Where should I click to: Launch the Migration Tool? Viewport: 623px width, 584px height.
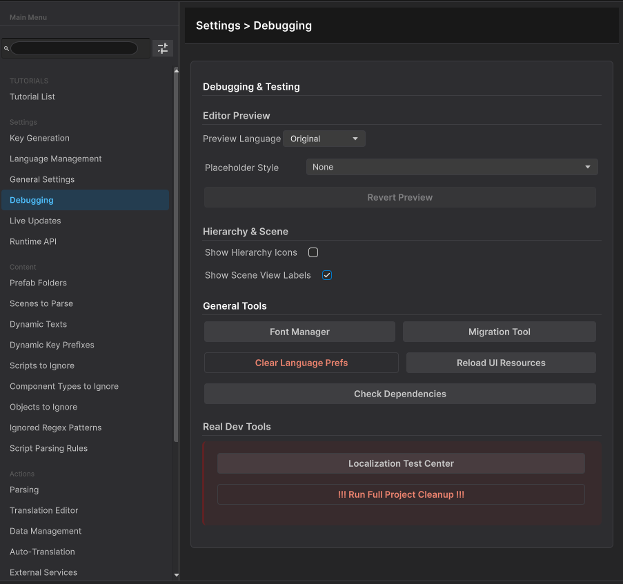click(x=499, y=332)
